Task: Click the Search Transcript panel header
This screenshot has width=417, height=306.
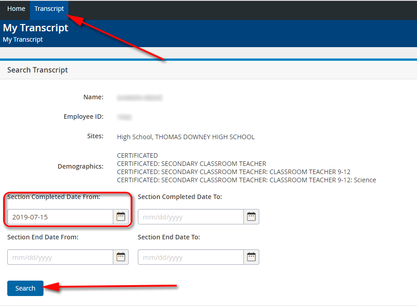Action: tap(38, 70)
